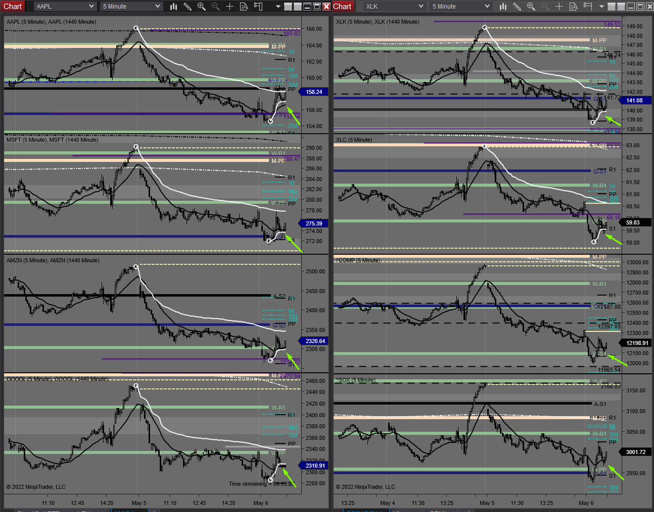Zoom in on the AAPL chart window
The height and width of the screenshot is (512, 654).
(202, 7)
